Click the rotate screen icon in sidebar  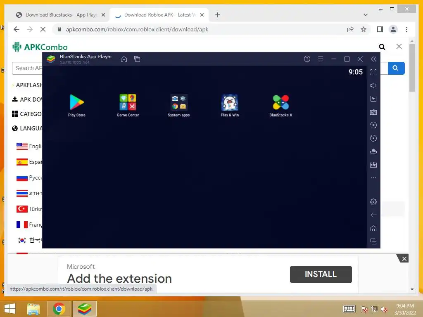[x=373, y=138]
